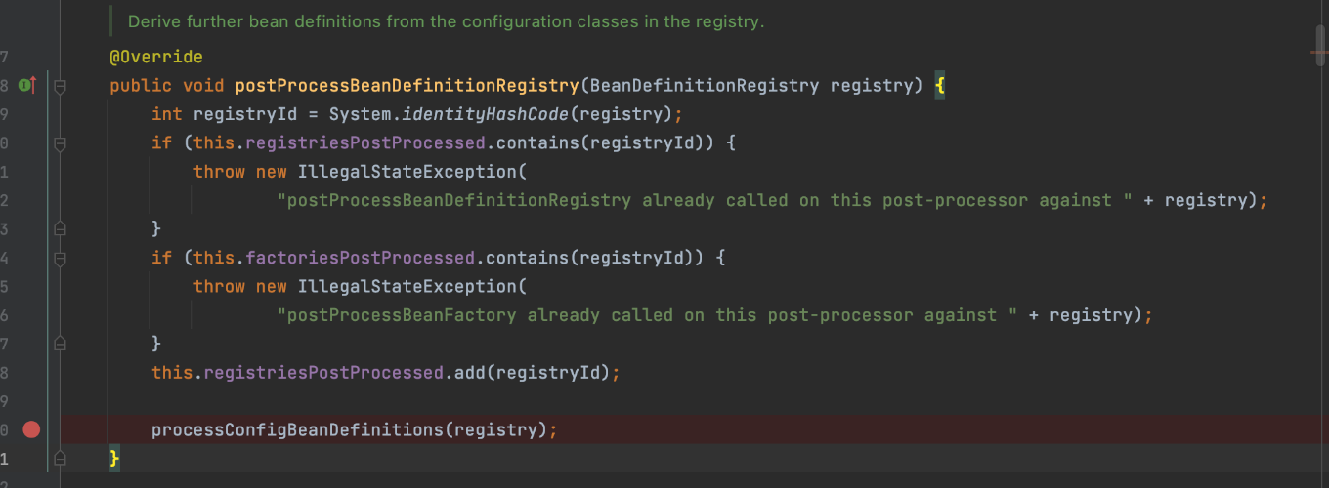Viewport: 1329px width, 488px height.
Task: Click the overridden method gutter icon
Action: coord(26,86)
